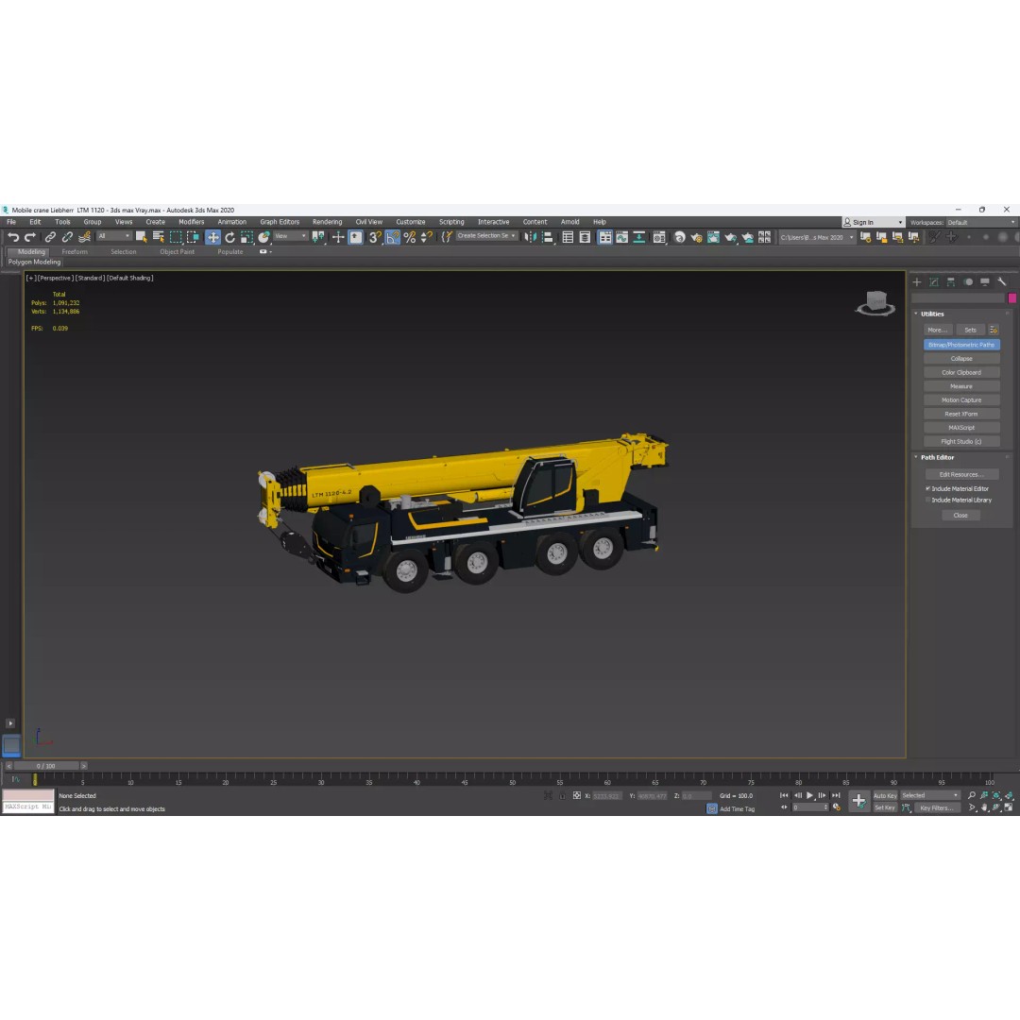Click the Key Filters button
The width and height of the screenshot is (1020, 1020).
tap(936, 807)
